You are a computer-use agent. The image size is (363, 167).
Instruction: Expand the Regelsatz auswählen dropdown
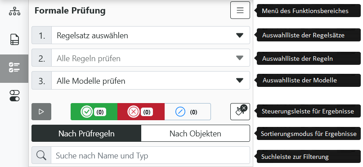(x=141, y=35)
